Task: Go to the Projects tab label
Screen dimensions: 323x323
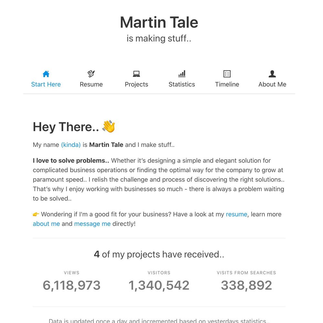Action: coord(136,84)
